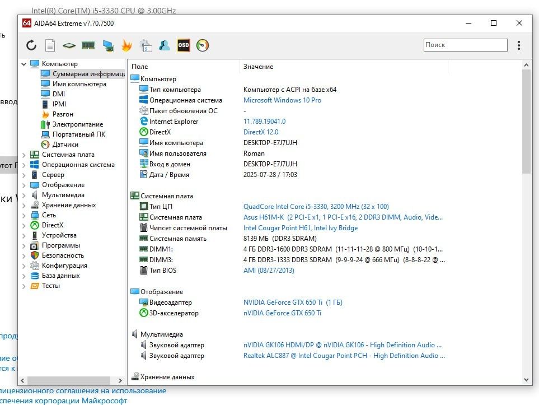Open the Intel Cougar Point H61 chipset link

click(x=301, y=228)
